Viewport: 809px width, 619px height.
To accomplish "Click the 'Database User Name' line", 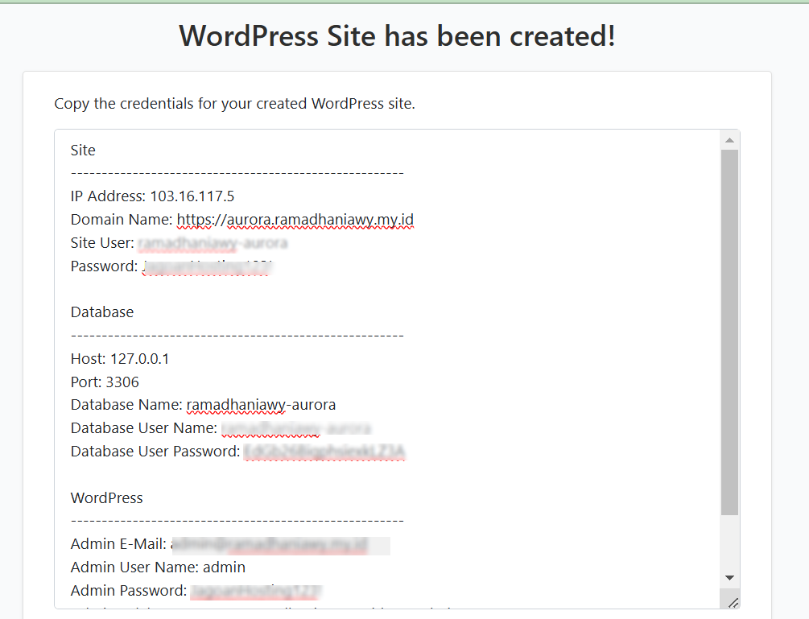I will pos(221,428).
